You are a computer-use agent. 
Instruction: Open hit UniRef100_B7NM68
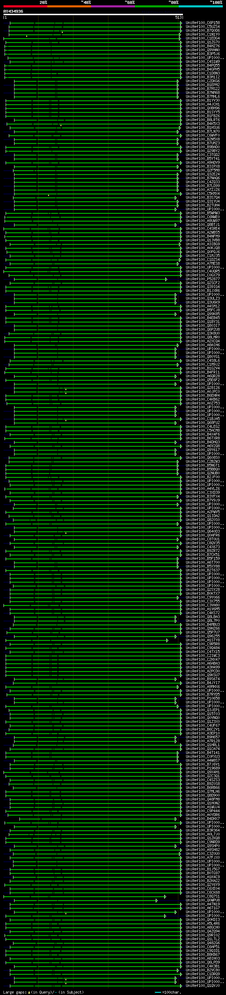(203, 92)
